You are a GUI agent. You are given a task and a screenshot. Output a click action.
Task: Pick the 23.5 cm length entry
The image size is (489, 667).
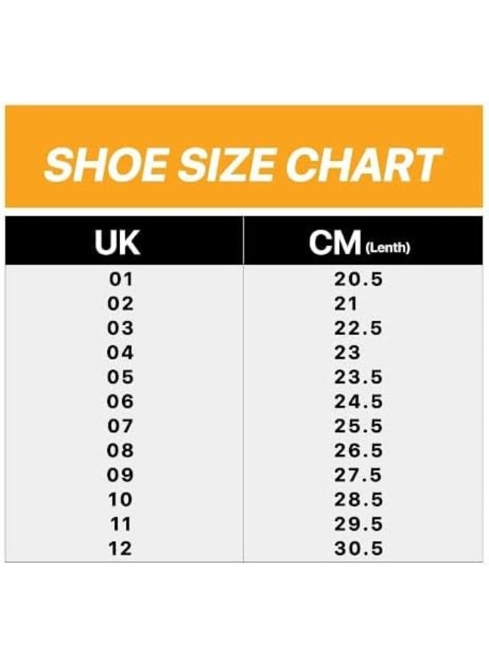(359, 377)
